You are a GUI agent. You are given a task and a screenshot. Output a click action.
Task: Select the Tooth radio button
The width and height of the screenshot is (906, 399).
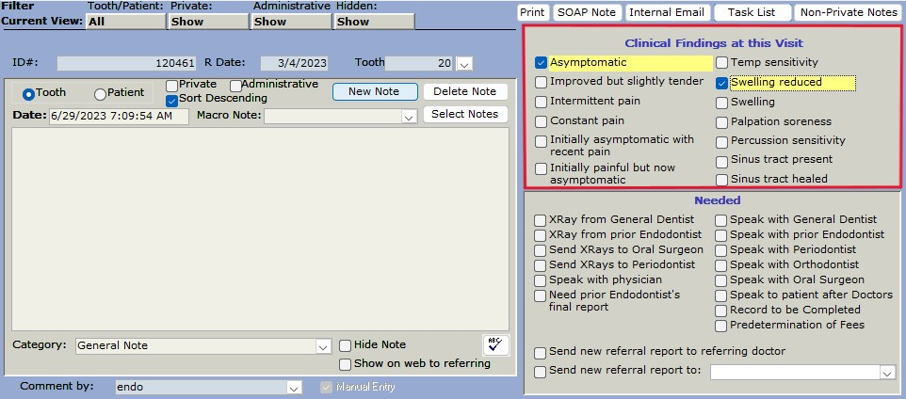[x=28, y=94]
